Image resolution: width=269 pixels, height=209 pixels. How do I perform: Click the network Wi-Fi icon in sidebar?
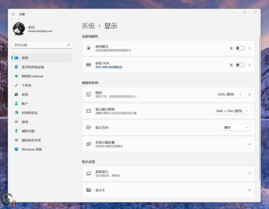point(16,76)
